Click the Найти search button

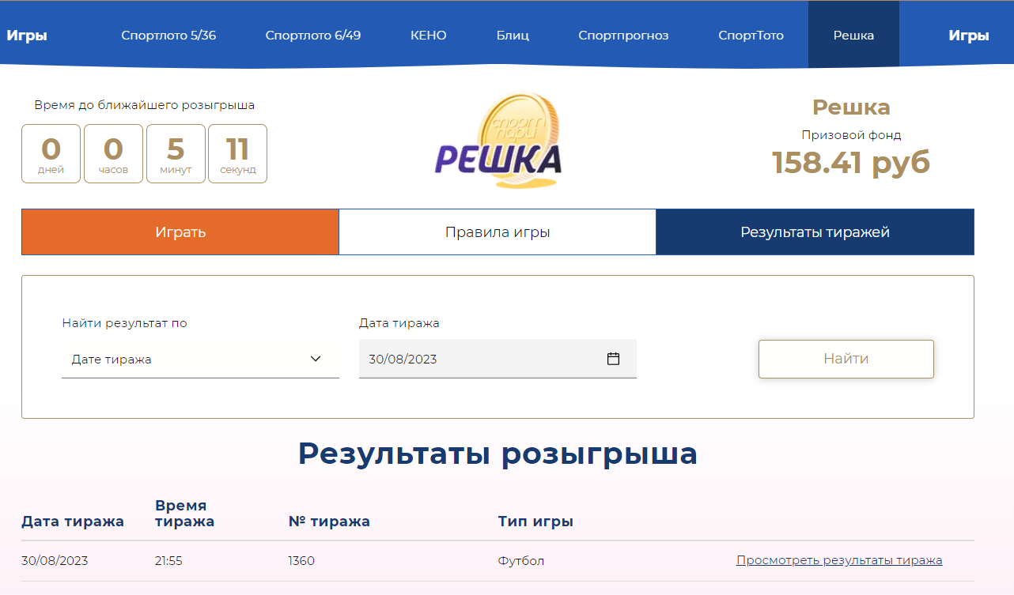pos(846,359)
